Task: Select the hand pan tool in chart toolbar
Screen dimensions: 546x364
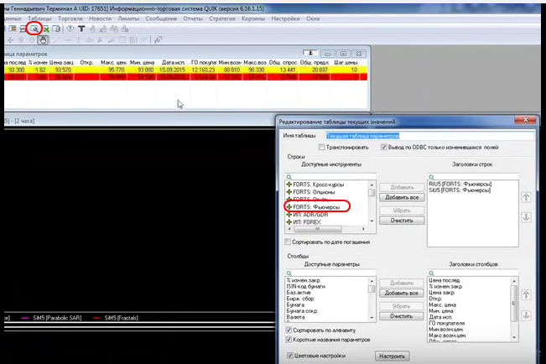Action: [43, 40]
